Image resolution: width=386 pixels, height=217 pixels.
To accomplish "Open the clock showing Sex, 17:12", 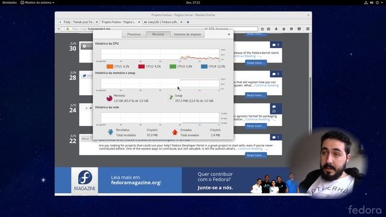I will (193, 2).
